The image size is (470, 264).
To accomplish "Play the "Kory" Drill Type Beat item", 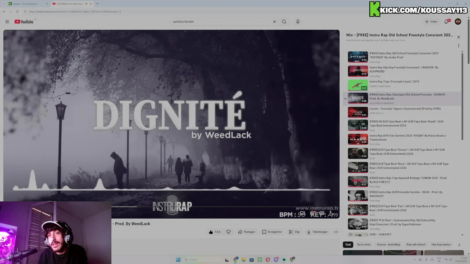I will (x=402, y=168).
